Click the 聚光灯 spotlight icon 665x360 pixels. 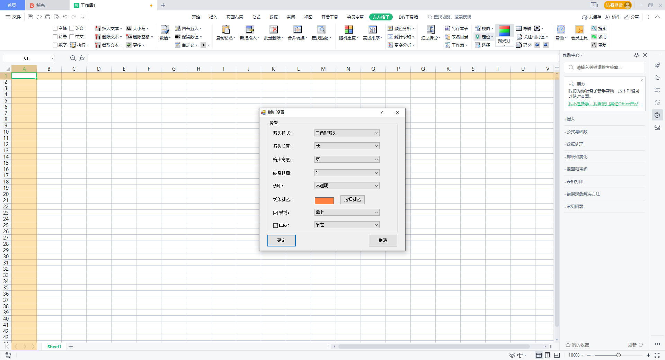(x=504, y=31)
